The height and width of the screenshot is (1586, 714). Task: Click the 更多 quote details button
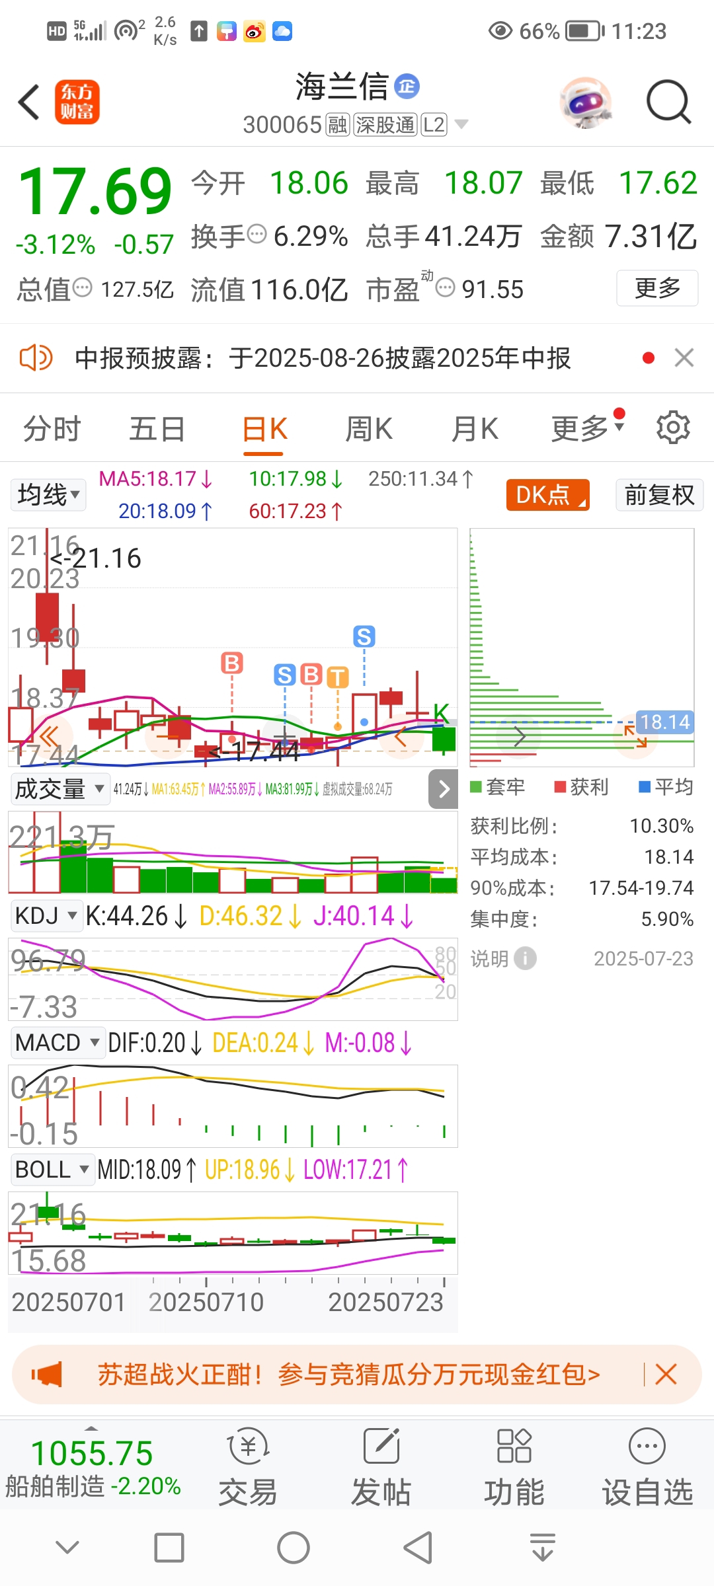click(657, 288)
